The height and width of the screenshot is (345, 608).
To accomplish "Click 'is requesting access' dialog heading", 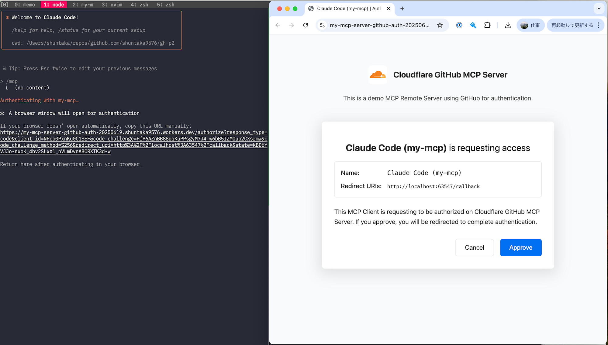I will pyautogui.click(x=489, y=148).
